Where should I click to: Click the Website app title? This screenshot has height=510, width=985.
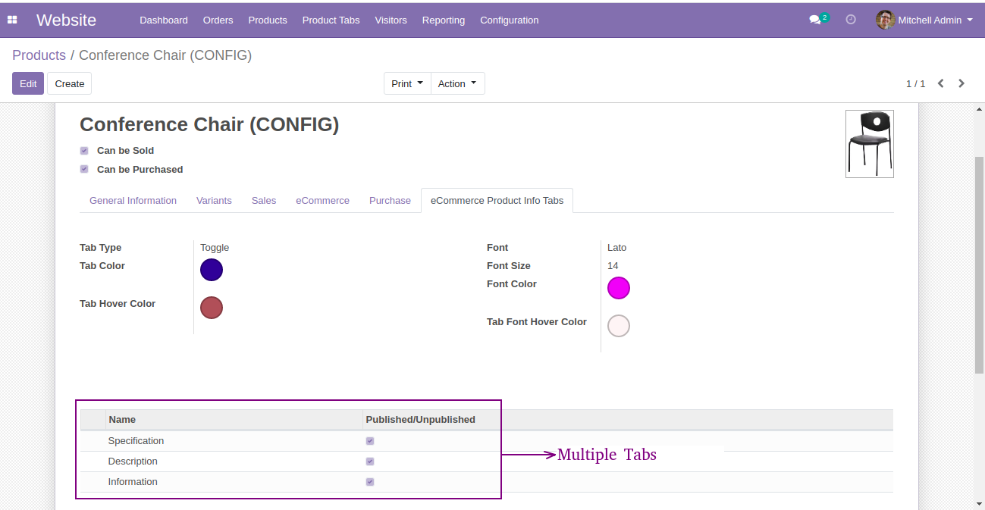[x=66, y=20]
